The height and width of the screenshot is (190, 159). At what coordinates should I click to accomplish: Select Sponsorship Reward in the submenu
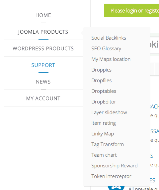115,166
